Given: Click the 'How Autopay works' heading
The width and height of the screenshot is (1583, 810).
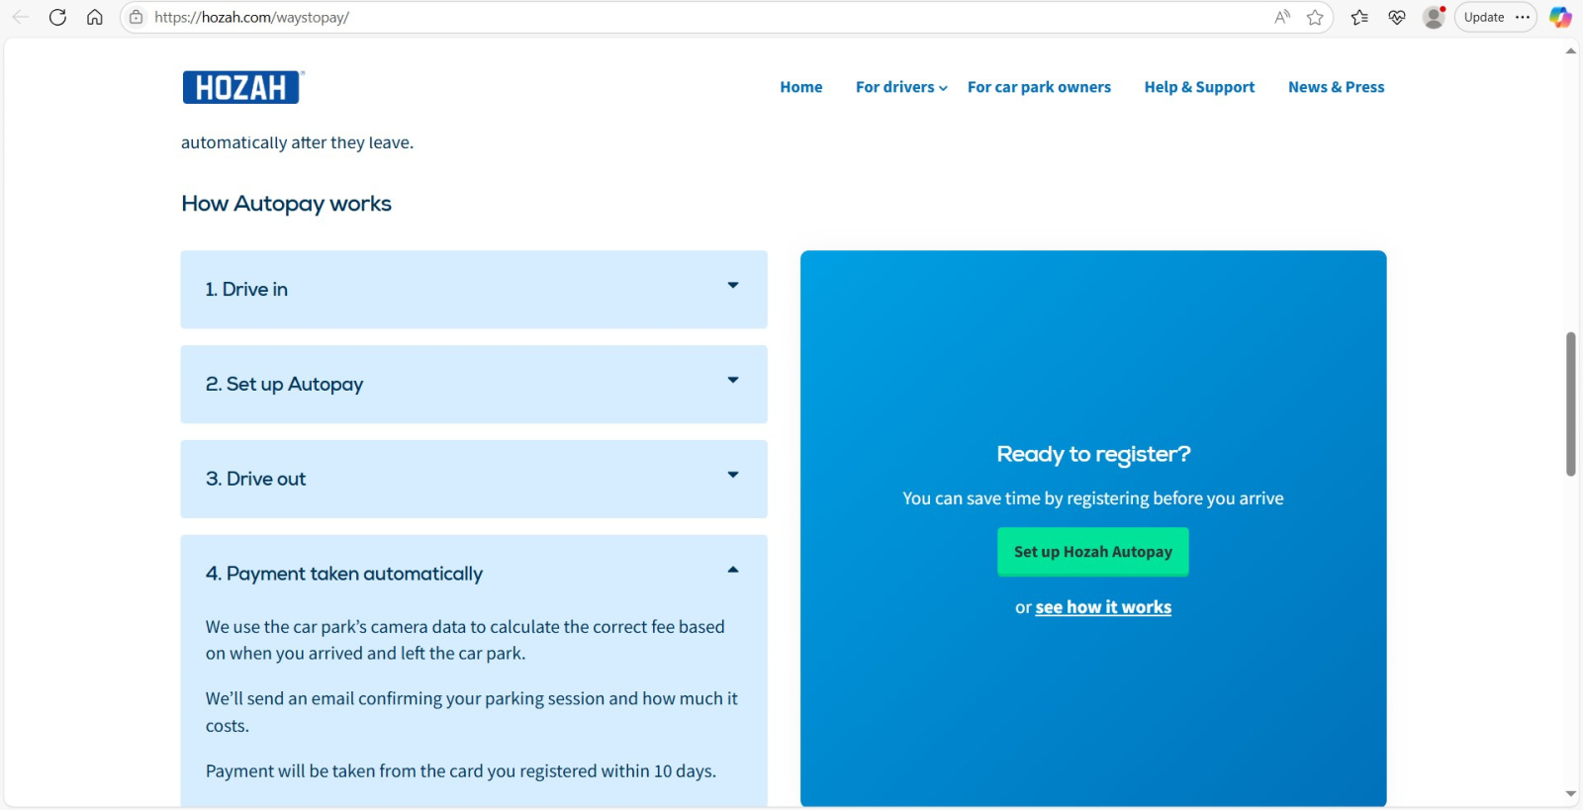Looking at the screenshot, I should (286, 204).
